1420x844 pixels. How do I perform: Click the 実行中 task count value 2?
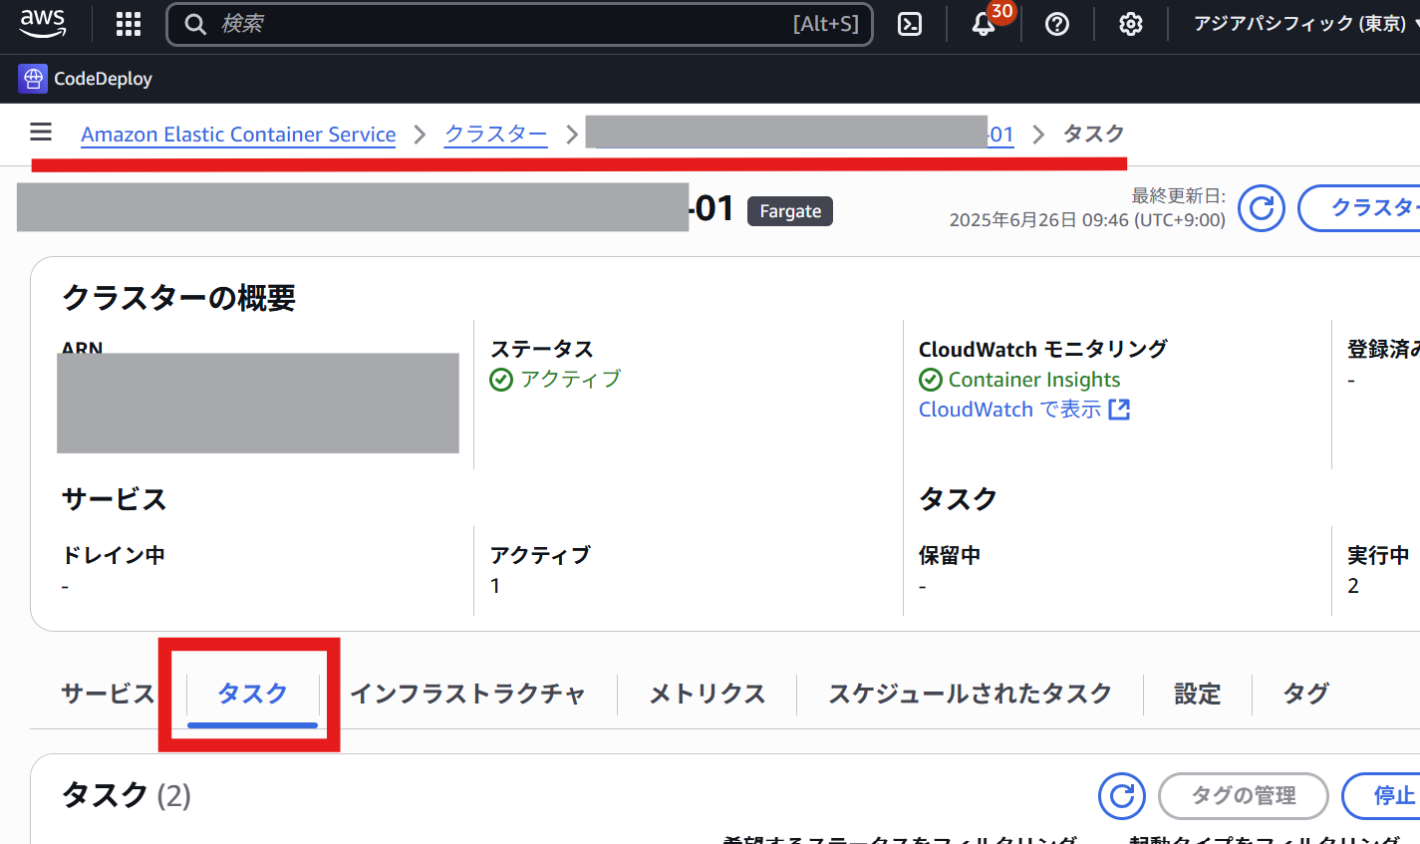tap(1353, 586)
